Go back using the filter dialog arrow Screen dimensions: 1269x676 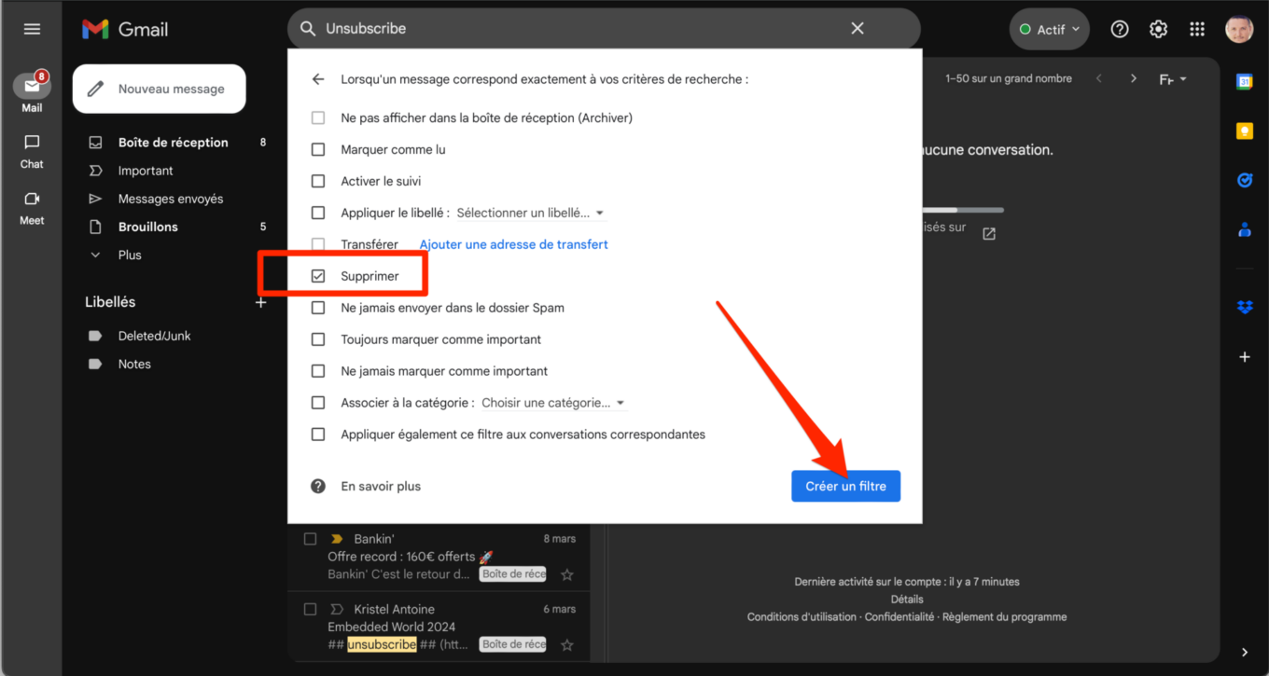coord(318,79)
